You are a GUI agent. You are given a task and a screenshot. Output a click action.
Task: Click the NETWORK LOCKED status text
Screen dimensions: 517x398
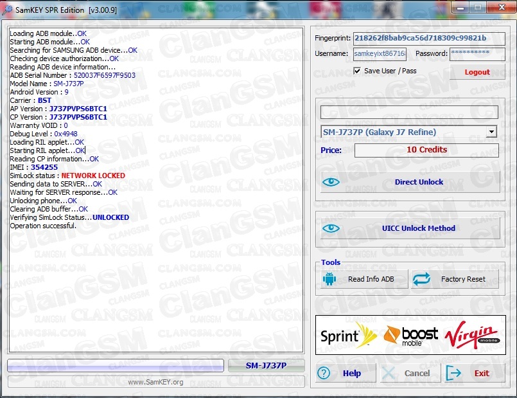coord(93,176)
